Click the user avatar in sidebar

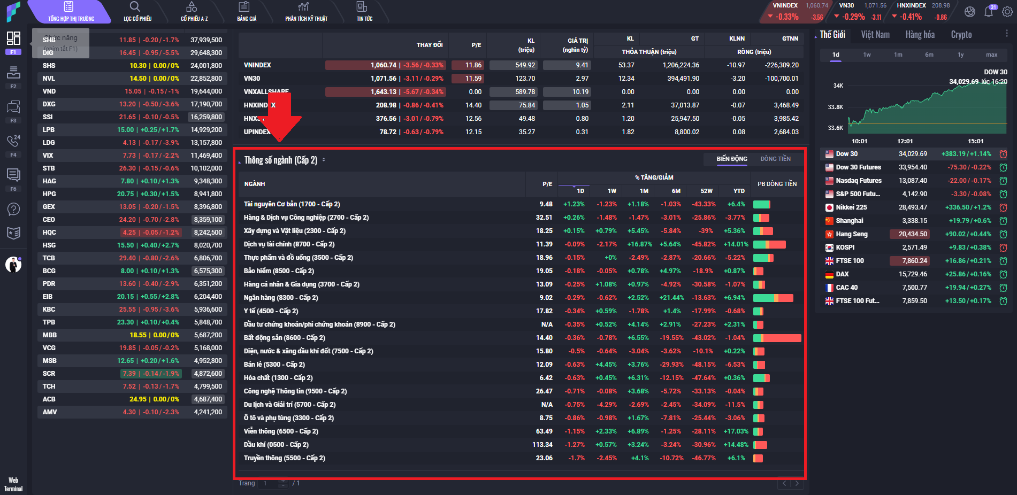point(13,265)
